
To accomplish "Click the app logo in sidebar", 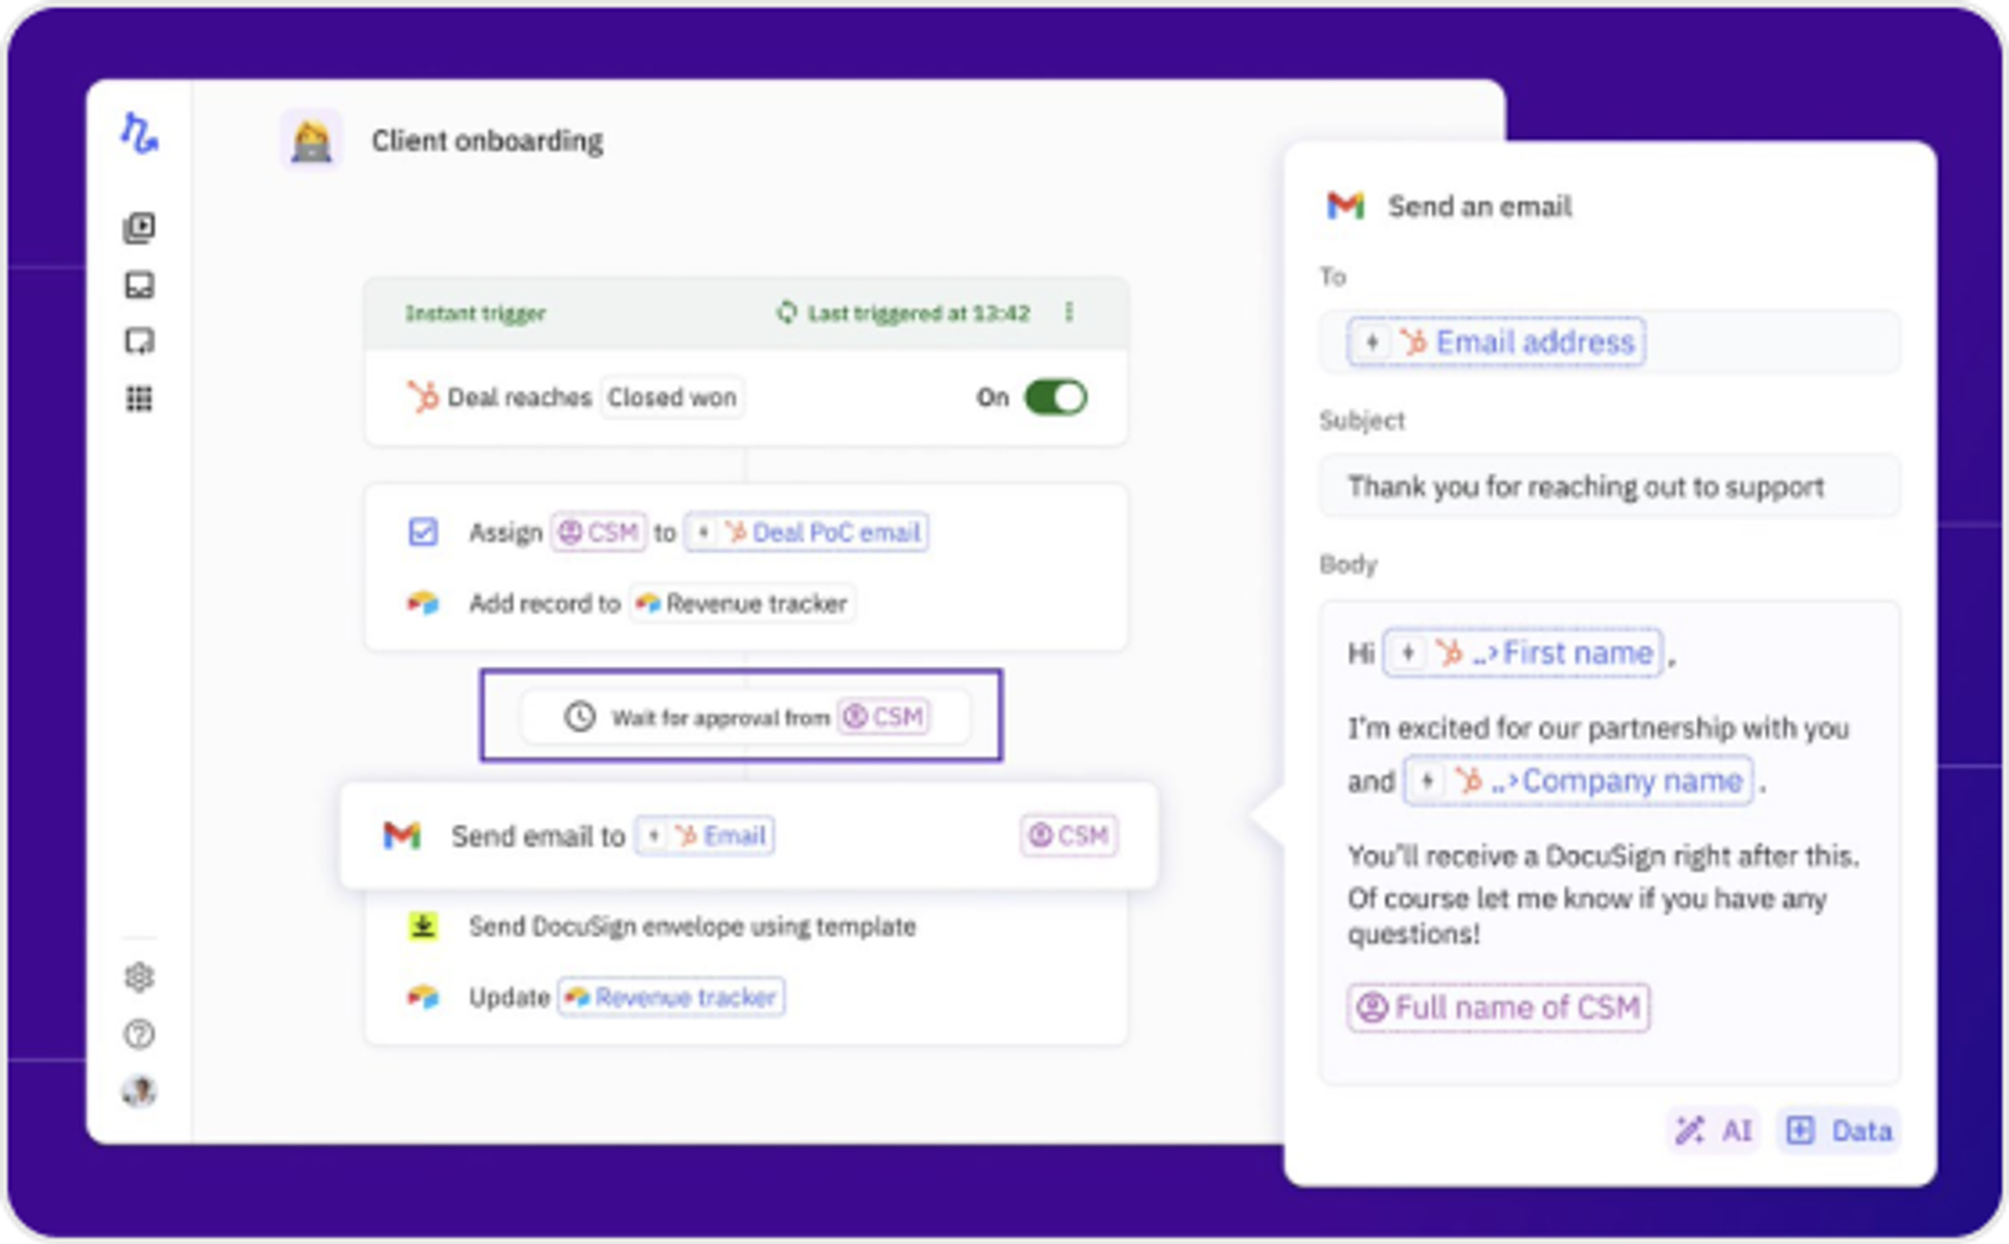I will click(x=140, y=133).
